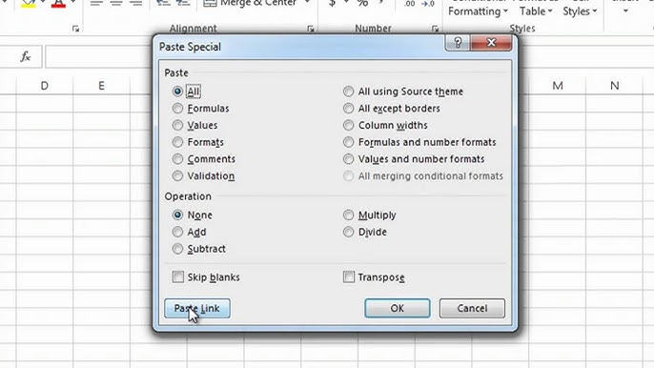Choose the Multiply operation radio button

(348, 215)
